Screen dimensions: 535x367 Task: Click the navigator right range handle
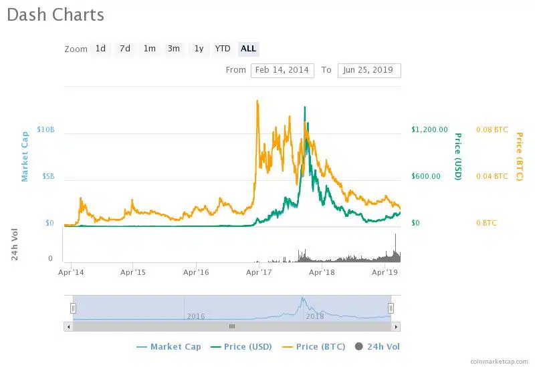[391, 308]
